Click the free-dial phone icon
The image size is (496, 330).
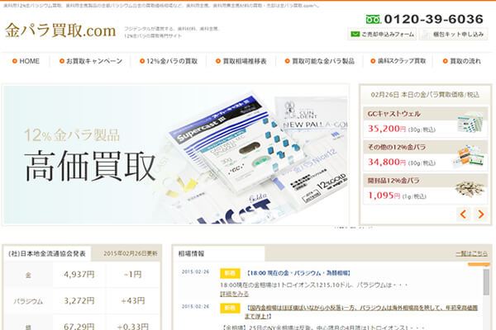click(374, 19)
